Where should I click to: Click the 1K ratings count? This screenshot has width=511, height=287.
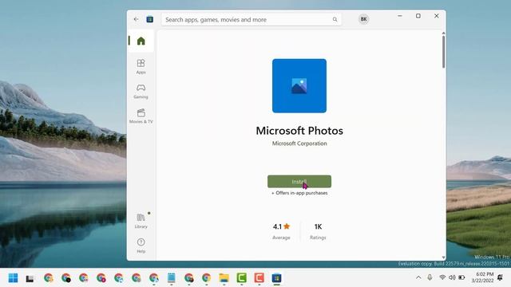click(318, 226)
